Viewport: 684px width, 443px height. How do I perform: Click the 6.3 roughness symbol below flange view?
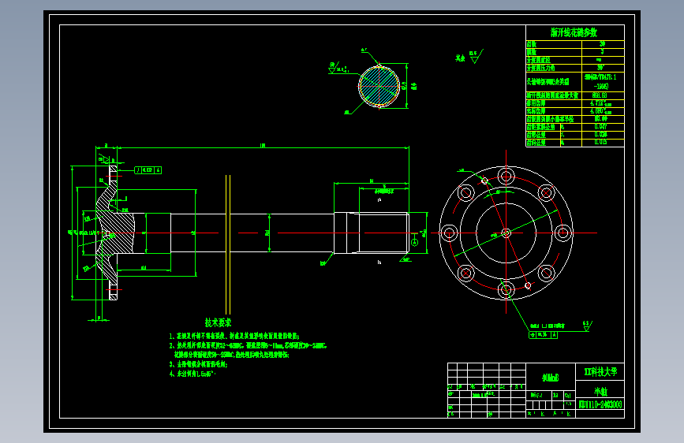click(x=587, y=326)
